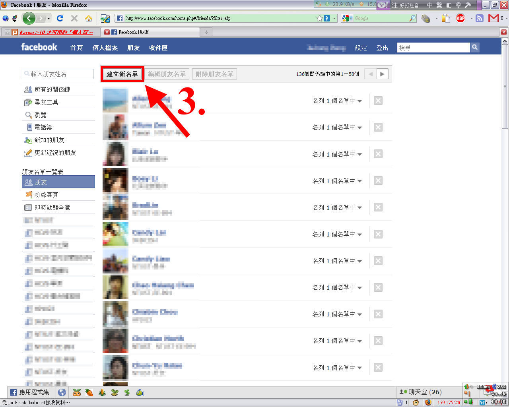Open the Adblock Plus ABP icon
Screen dimensions: 509x407
pyautogui.click(x=460, y=18)
